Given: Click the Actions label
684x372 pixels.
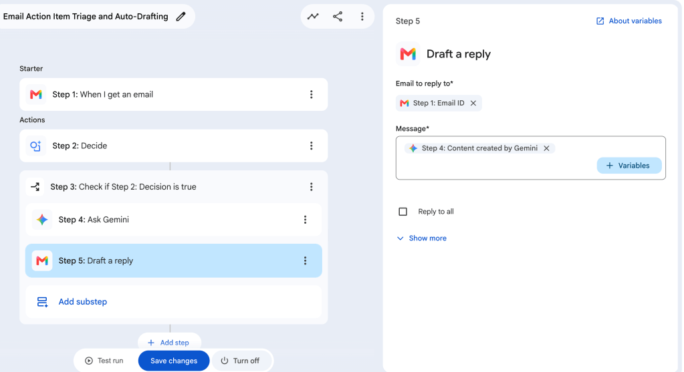Looking at the screenshot, I should click(x=32, y=120).
